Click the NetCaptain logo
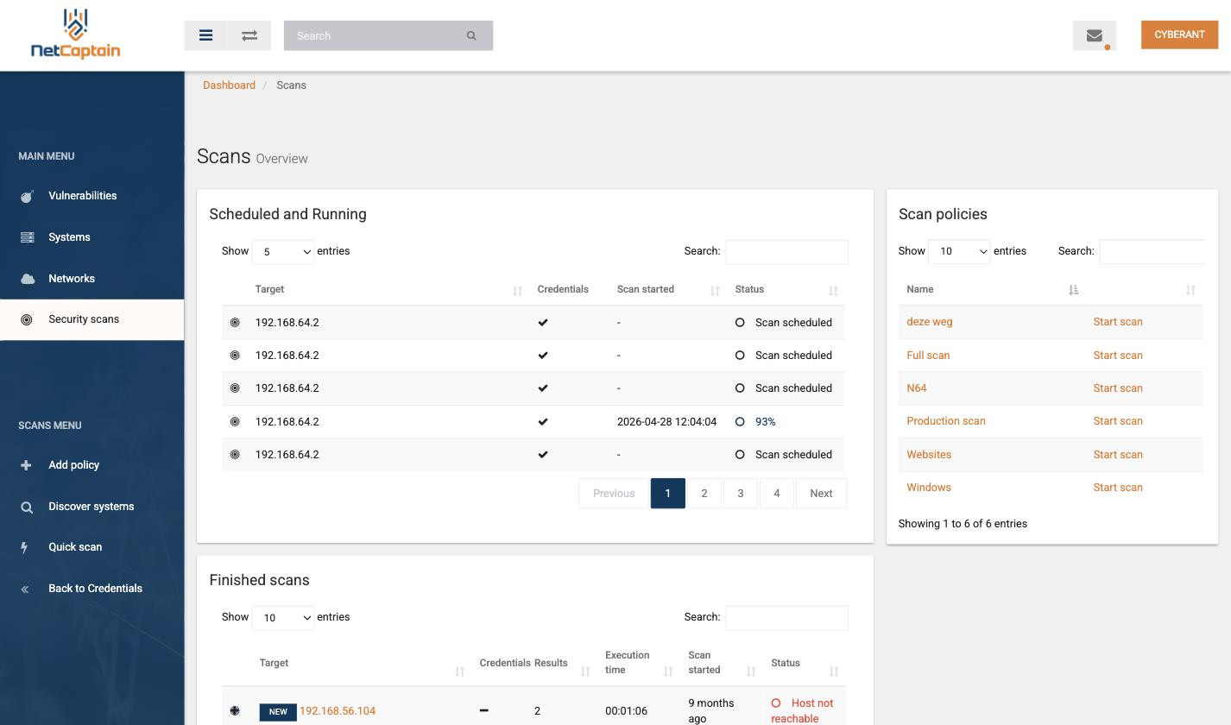 point(75,35)
